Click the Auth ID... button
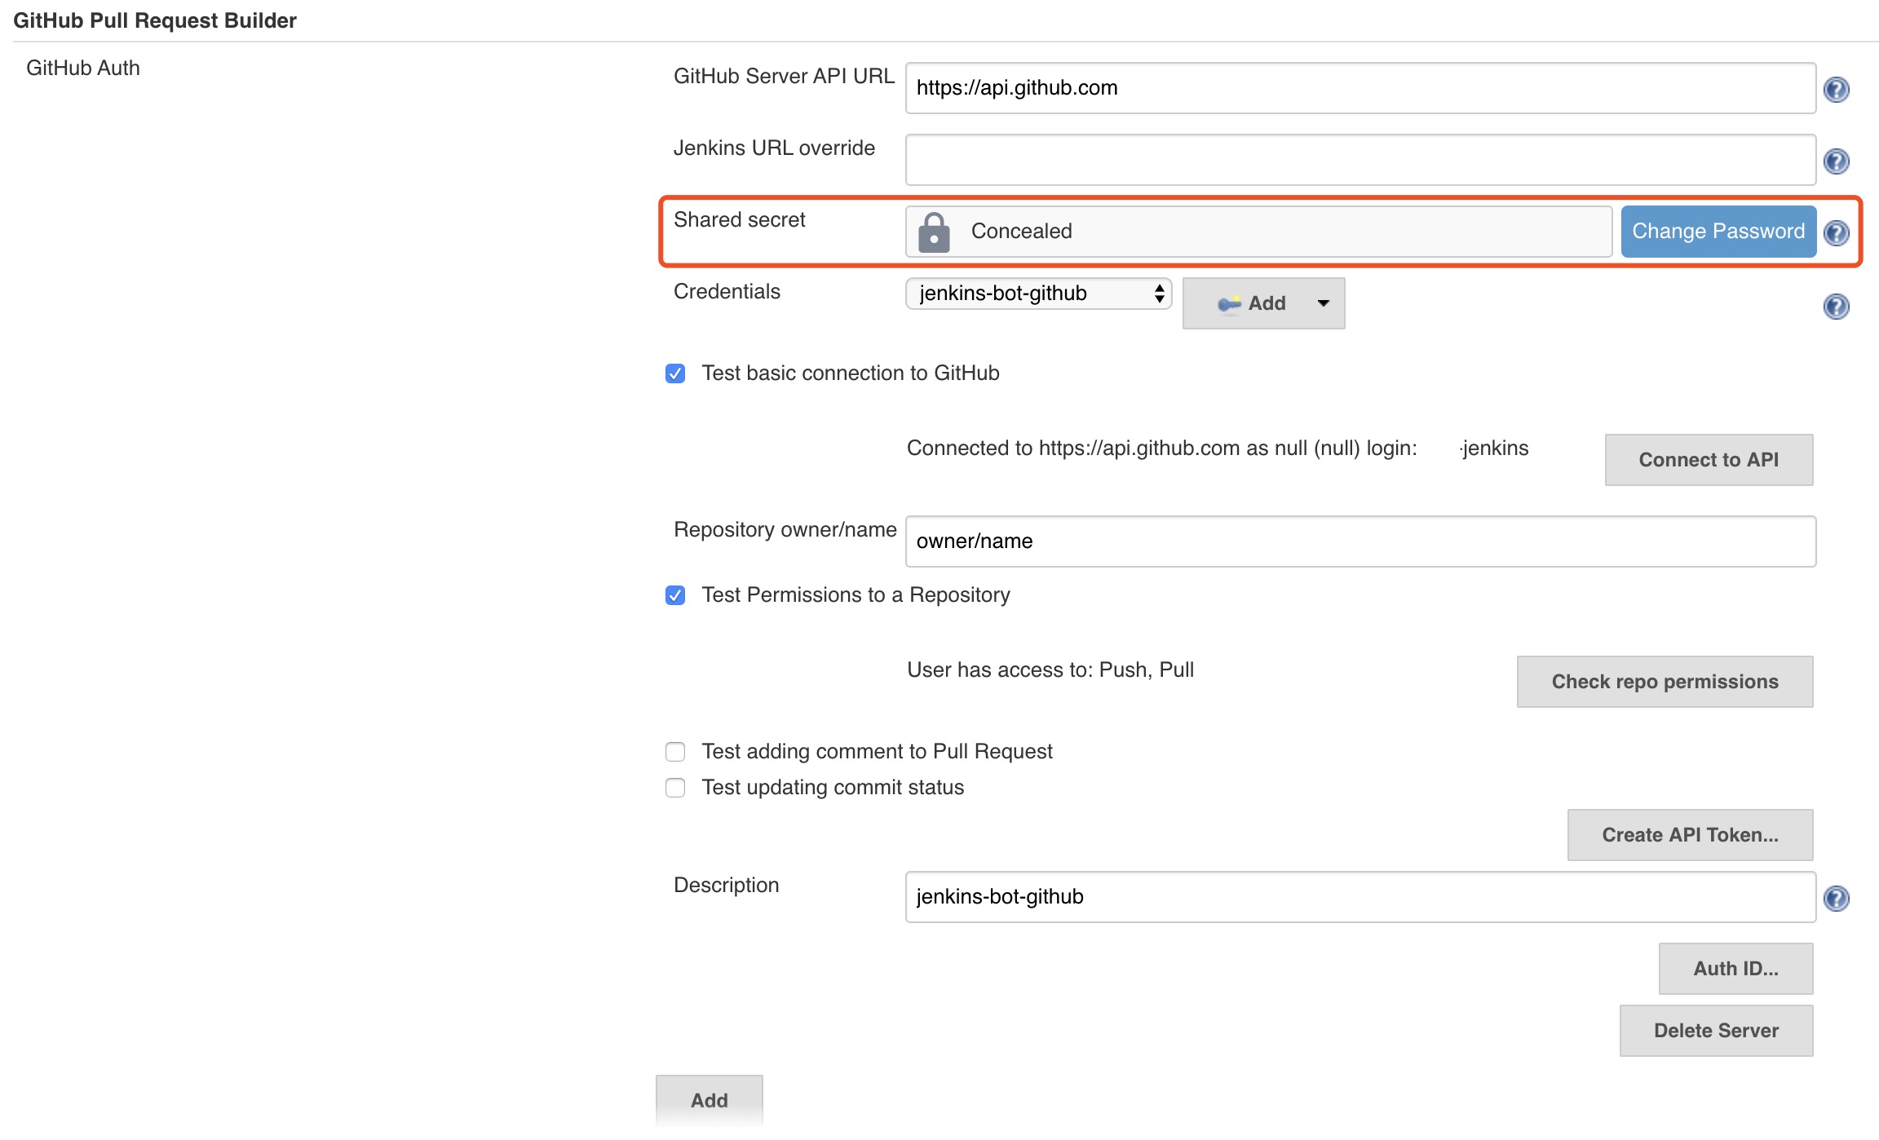Viewport: 1879px width, 1140px height. pos(1735,969)
